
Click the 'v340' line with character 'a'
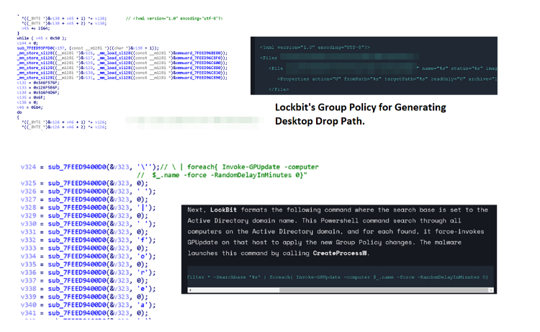[x=88, y=305]
